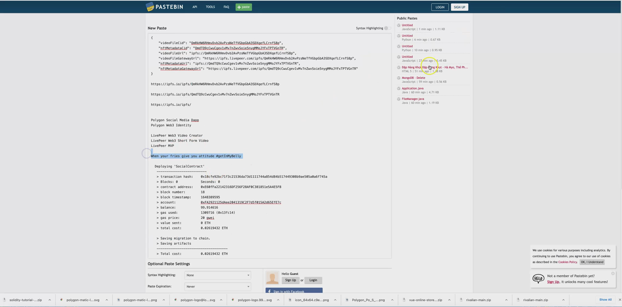
Task: Open the Syntax Highlighting None dropdown
Action: click(218, 275)
